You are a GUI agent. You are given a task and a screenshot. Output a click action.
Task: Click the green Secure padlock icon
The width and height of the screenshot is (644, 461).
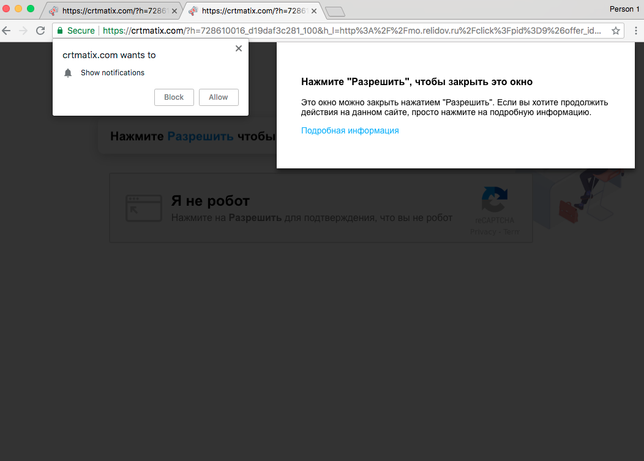pyautogui.click(x=60, y=31)
